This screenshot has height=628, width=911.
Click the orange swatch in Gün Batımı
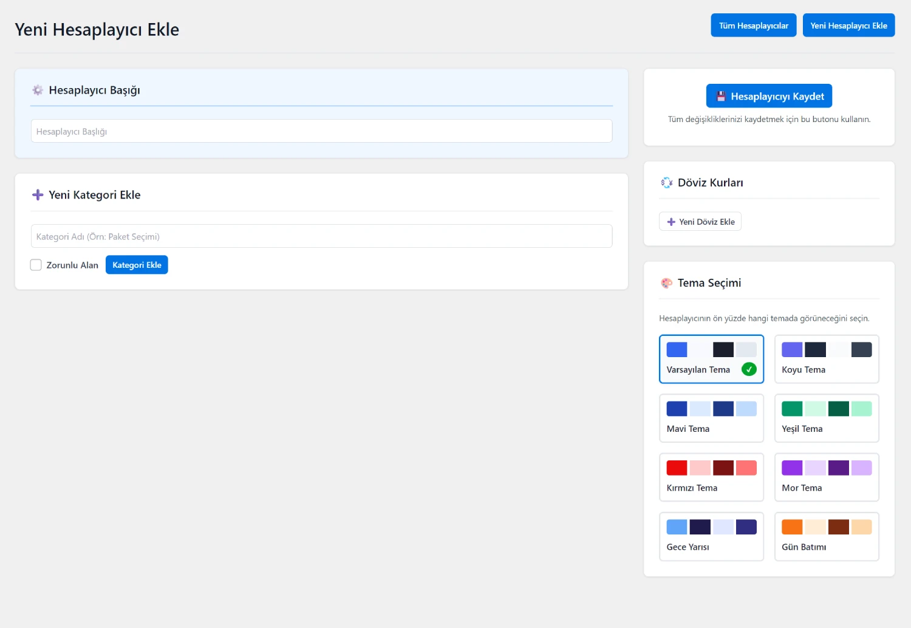[792, 527]
